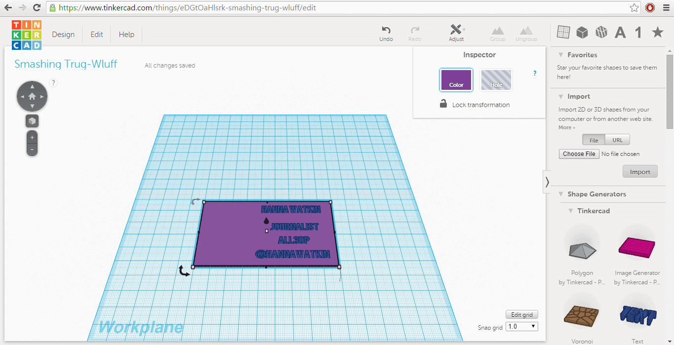Set shape to Hole
The width and height of the screenshot is (674, 345).
coord(496,80)
